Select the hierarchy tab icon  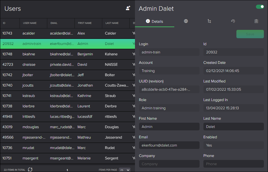(x=209, y=21)
